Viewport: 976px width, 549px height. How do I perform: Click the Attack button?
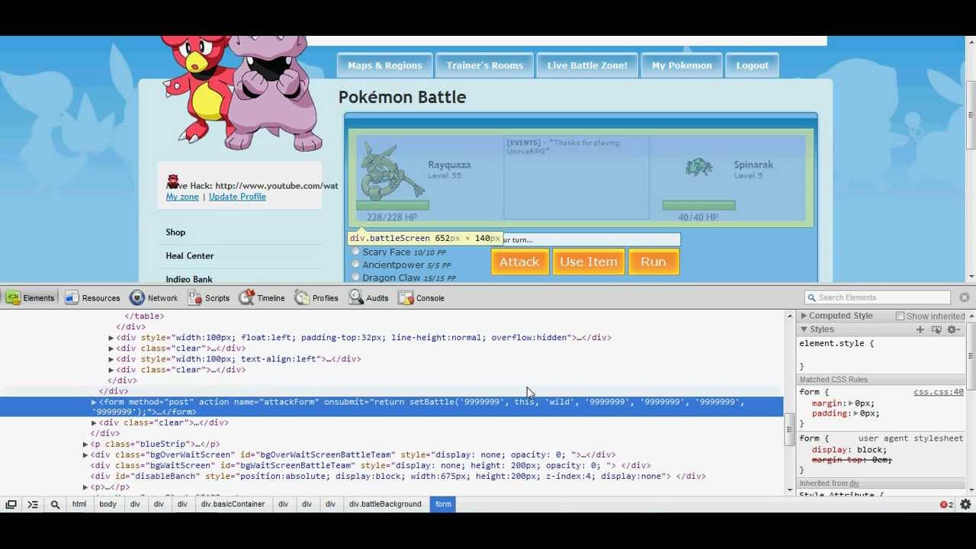point(519,262)
